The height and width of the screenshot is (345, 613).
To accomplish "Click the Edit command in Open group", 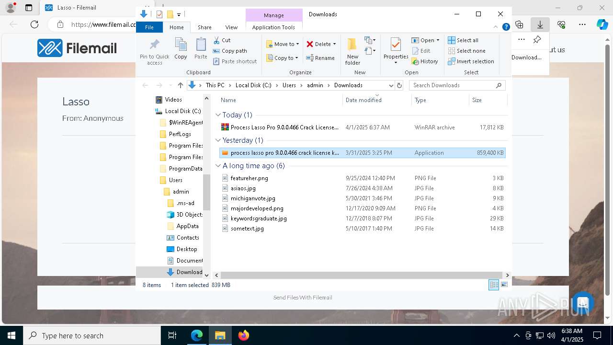I will coord(420,51).
